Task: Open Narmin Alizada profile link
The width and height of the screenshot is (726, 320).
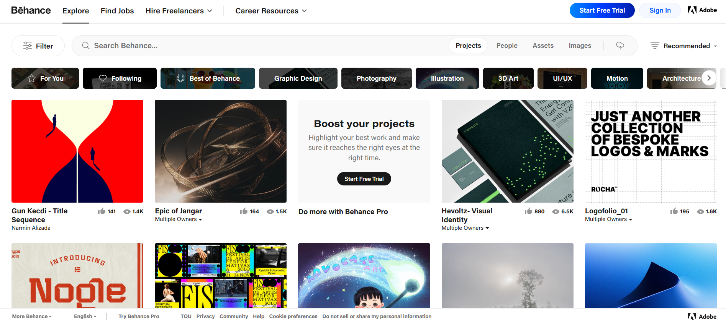Action: [31, 228]
